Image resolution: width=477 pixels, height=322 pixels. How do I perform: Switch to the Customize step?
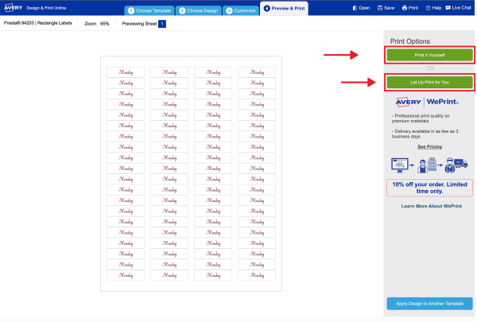(240, 10)
